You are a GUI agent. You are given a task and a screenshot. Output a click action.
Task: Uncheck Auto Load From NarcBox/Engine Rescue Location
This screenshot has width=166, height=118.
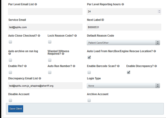pos(89,57)
